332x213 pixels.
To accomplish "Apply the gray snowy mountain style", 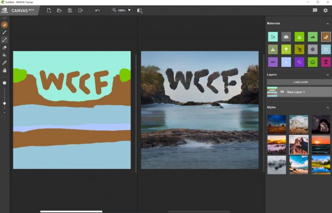I will point(276,165).
